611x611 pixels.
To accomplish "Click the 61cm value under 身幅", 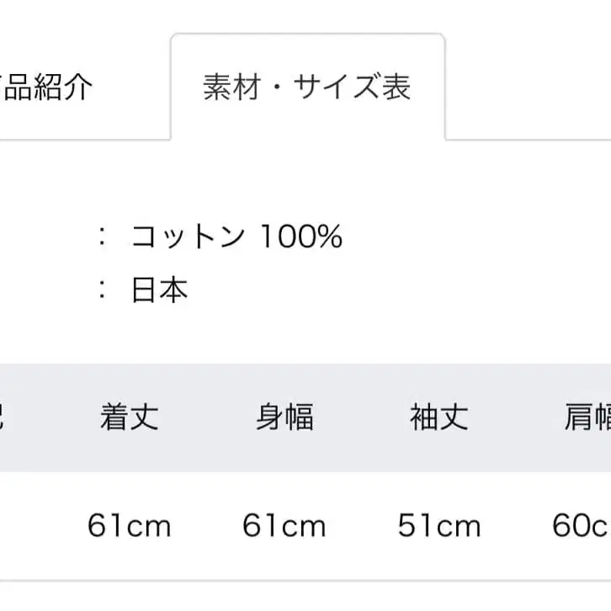I will coord(284,527).
